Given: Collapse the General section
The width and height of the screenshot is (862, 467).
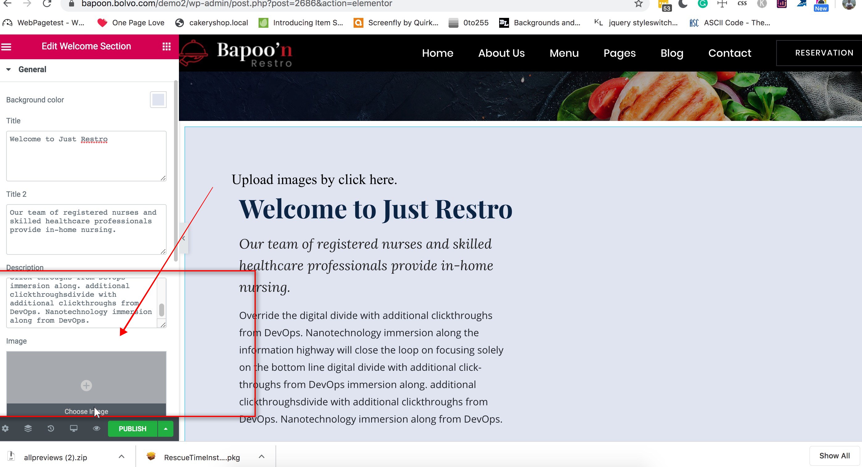Looking at the screenshot, I should coord(9,69).
